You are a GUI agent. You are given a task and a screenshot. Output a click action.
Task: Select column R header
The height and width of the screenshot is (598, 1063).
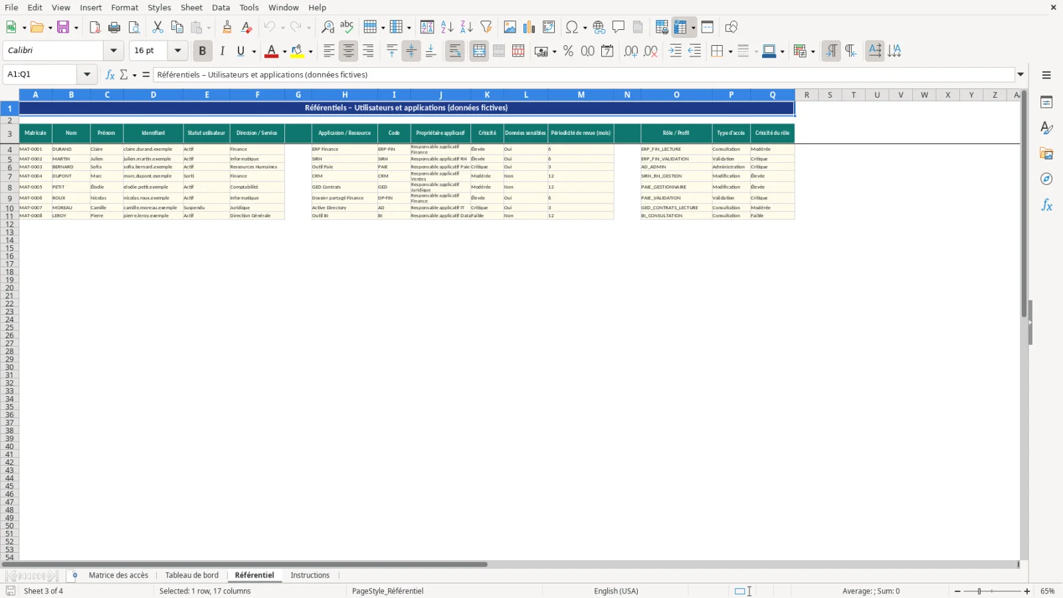click(x=807, y=95)
